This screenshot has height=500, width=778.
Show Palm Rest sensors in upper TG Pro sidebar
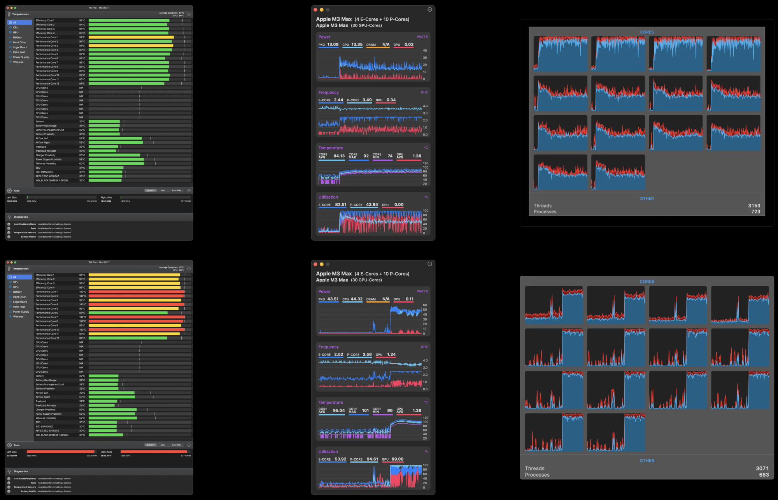tap(19, 52)
